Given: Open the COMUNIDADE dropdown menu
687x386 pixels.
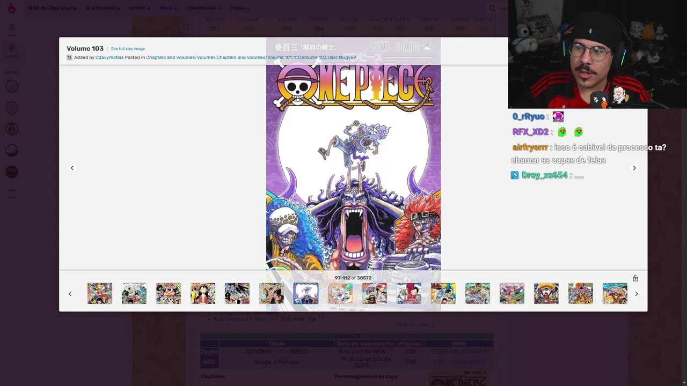Looking at the screenshot, I should point(203,8).
